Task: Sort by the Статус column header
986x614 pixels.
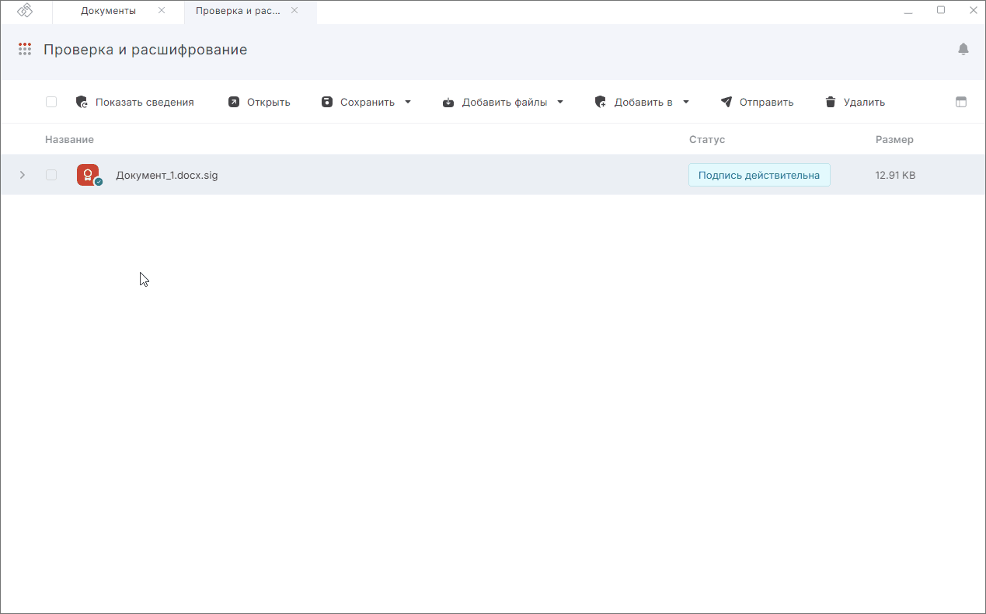Action: (707, 140)
